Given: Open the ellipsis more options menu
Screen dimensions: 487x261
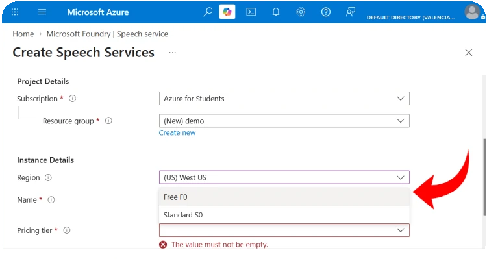Looking at the screenshot, I should point(172,53).
